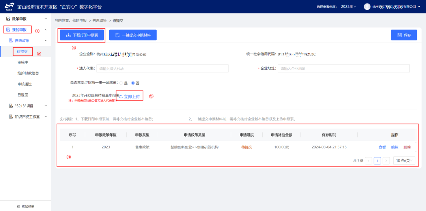Image resolution: width=426 pixels, height=211 pixels.
Task: Go to the next page arrow
Action: tap(386, 161)
